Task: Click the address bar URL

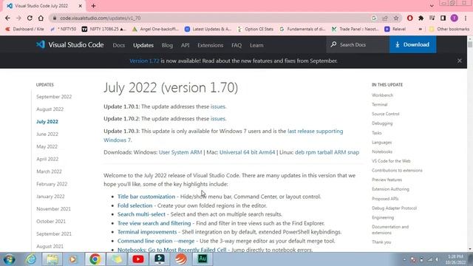Action: point(101,18)
